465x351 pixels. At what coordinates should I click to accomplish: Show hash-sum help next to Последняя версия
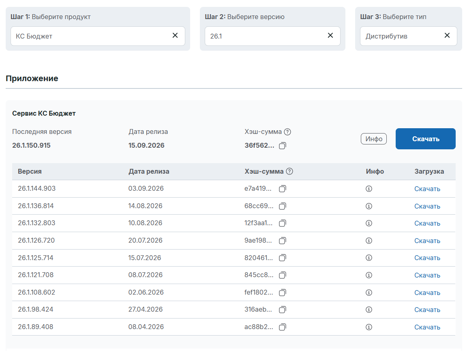pos(287,132)
